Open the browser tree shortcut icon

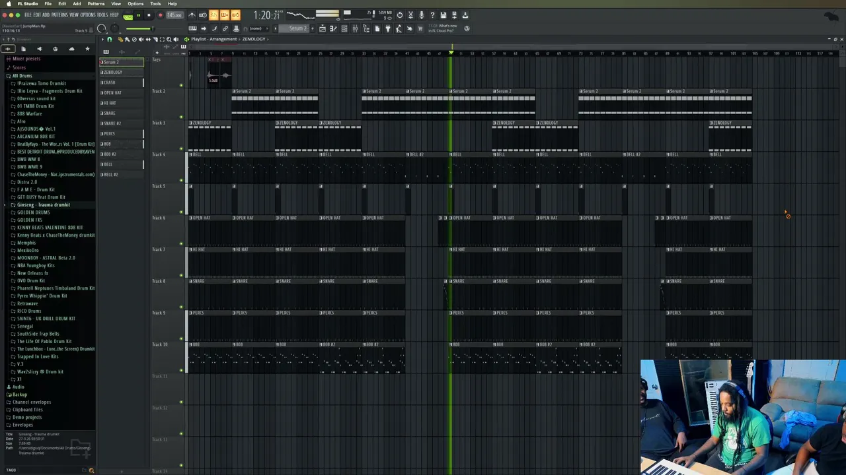pos(366,28)
